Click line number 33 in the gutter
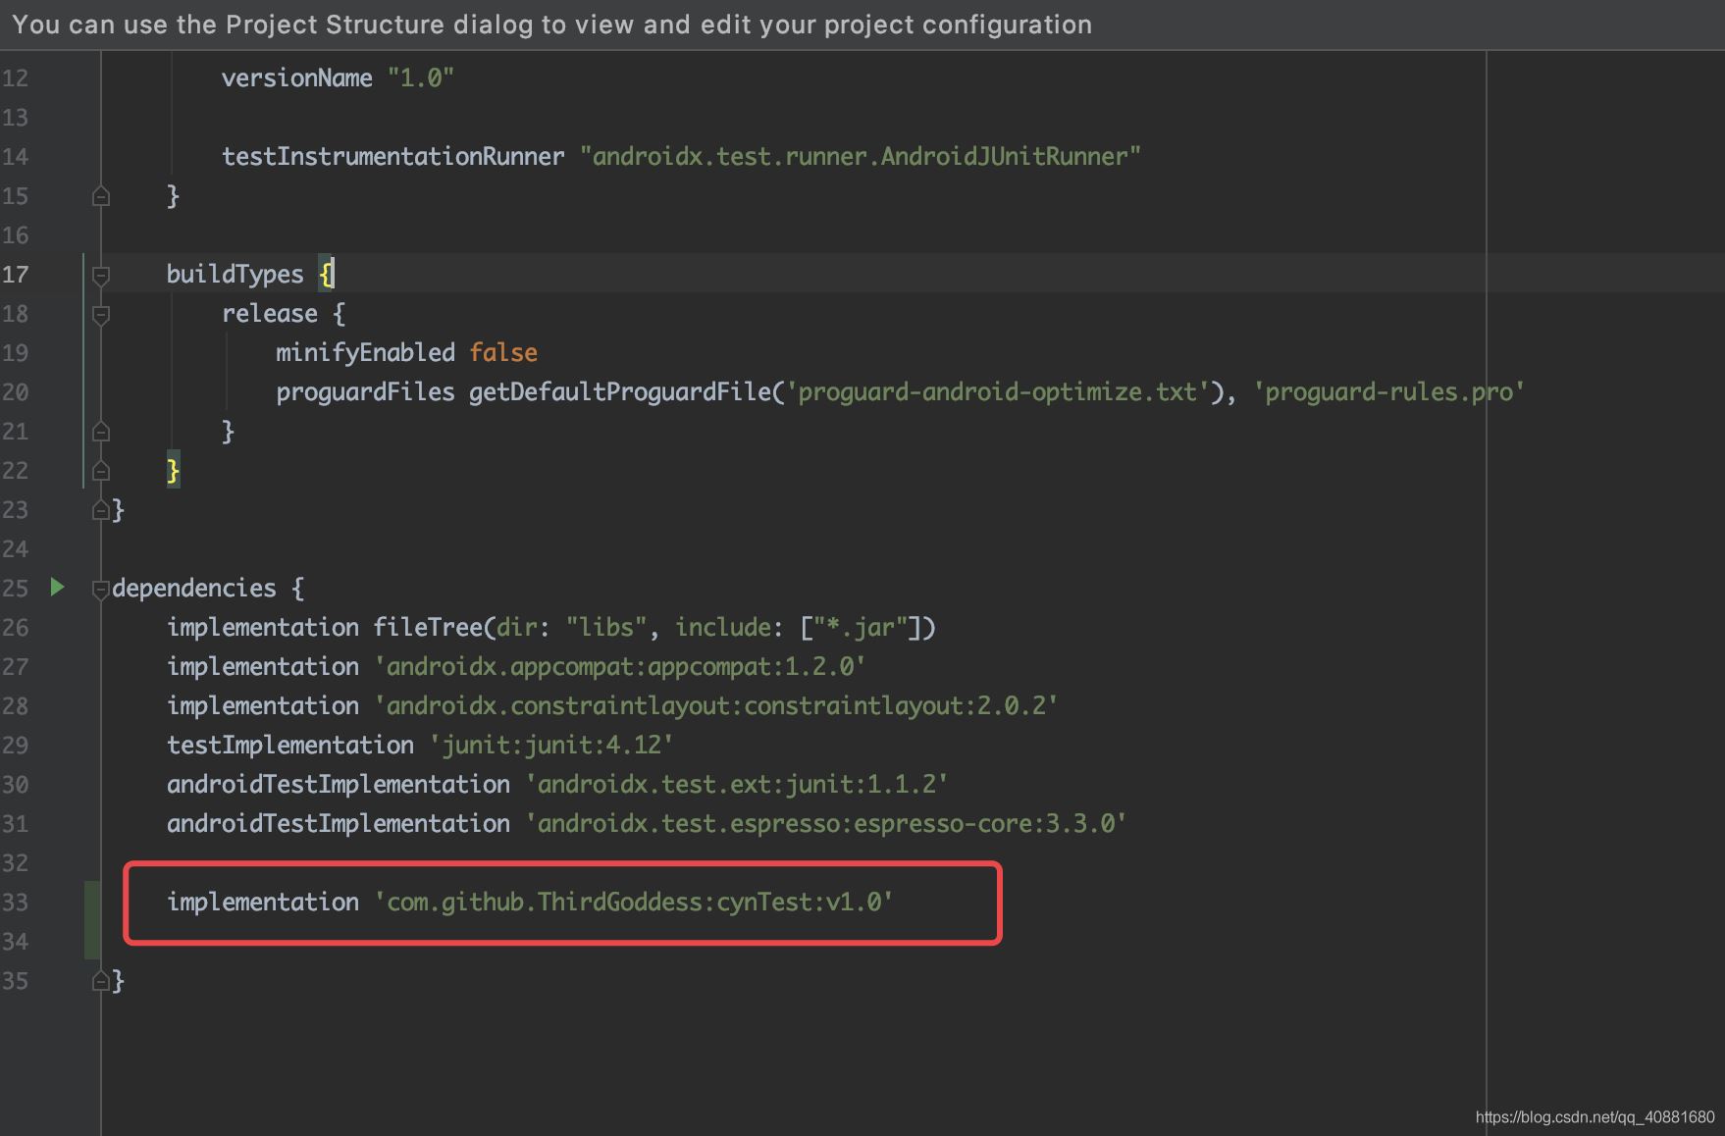This screenshot has width=1725, height=1136. coord(16,903)
